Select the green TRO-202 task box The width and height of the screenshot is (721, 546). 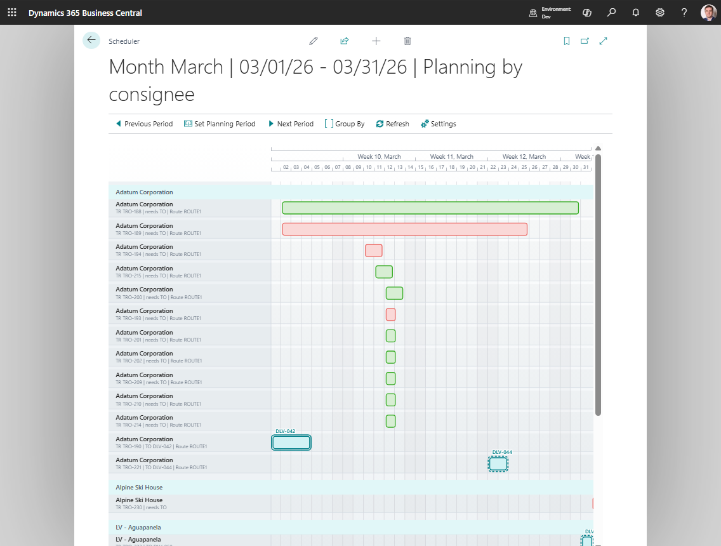(391, 357)
